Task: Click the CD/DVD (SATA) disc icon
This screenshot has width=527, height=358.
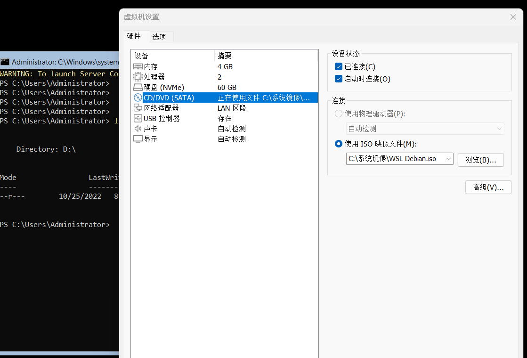Action: [x=138, y=98]
